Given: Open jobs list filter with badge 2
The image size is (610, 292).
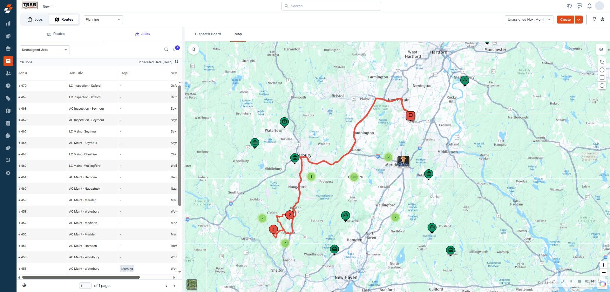Looking at the screenshot, I should (x=175, y=49).
